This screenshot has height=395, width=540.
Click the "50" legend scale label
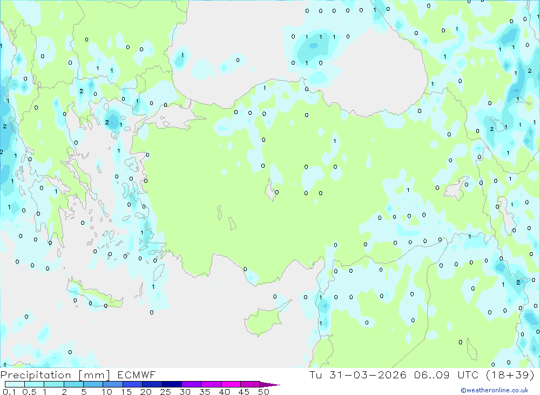pos(264,392)
